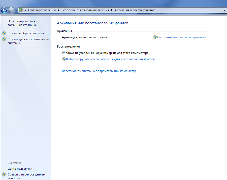
Task: Click shield icon beside Создание образа системы
Action: (x=4, y=33)
